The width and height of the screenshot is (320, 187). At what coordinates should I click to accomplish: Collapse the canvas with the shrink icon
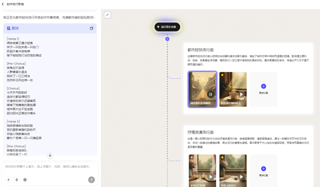tap(108, 15)
